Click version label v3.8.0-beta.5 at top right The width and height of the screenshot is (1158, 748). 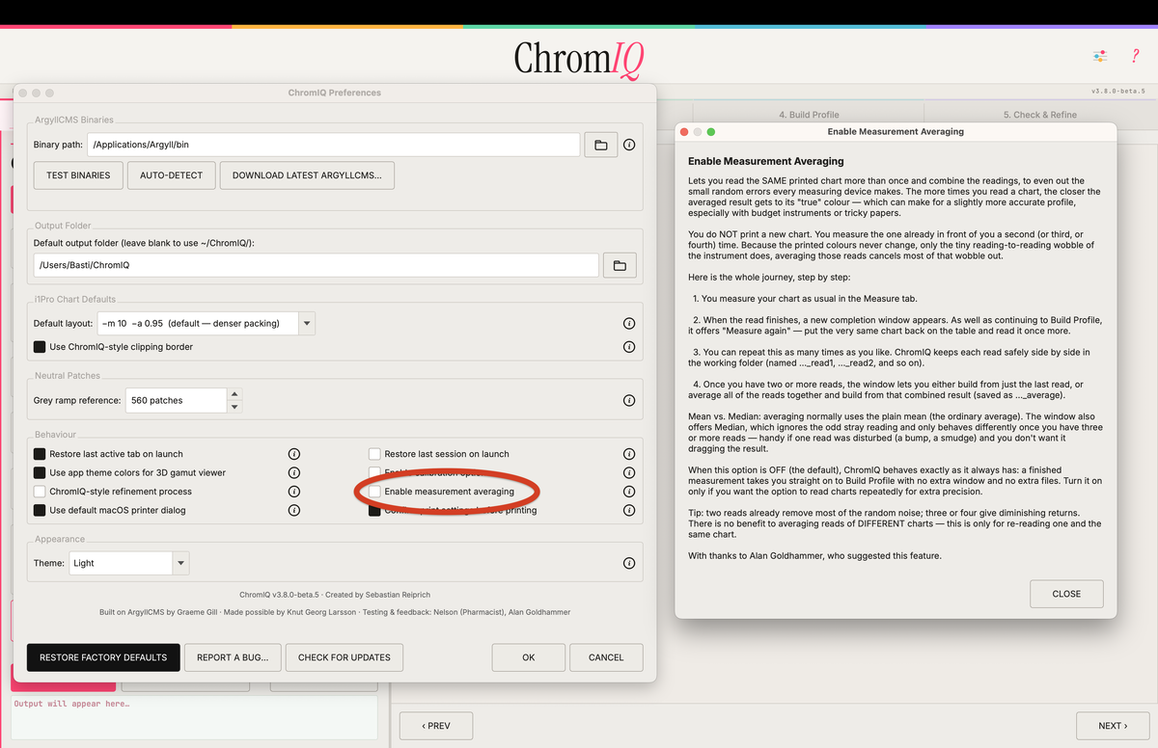point(1117,91)
